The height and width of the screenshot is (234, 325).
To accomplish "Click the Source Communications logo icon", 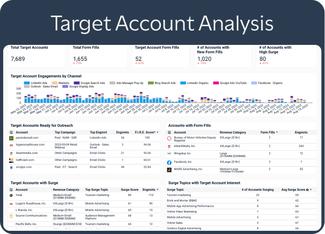I will coord(11,216).
